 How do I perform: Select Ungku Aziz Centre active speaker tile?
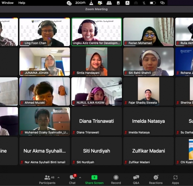coord(96,32)
